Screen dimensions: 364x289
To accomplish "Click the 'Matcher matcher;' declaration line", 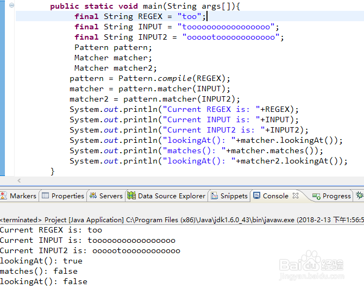I will click(113, 58).
